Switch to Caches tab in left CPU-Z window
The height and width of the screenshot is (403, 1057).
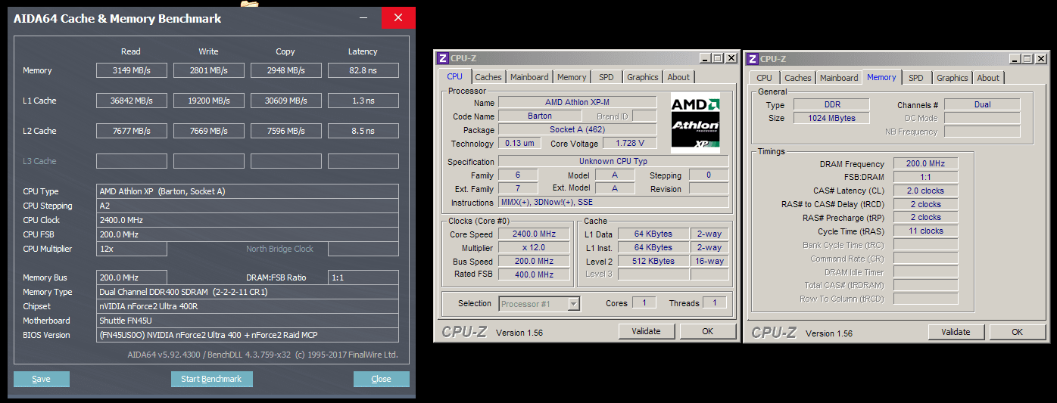[488, 77]
